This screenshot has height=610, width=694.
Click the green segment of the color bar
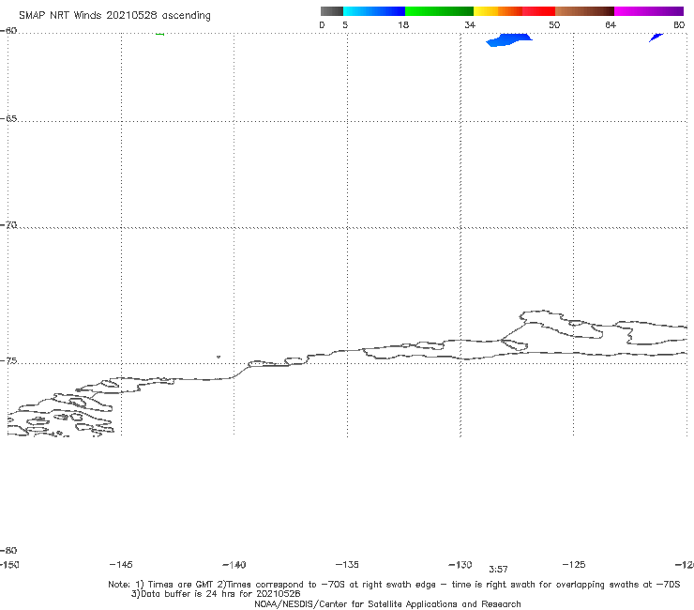(x=439, y=11)
